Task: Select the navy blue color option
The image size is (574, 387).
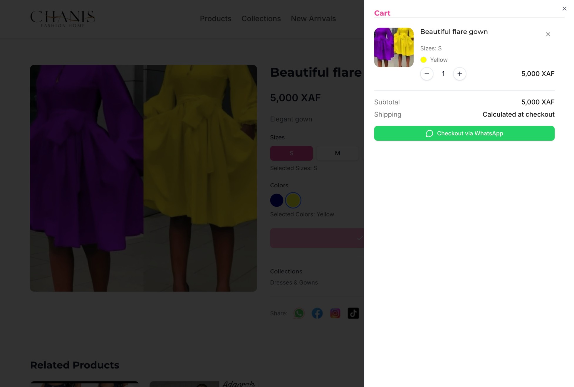Action: (x=276, y=200)
